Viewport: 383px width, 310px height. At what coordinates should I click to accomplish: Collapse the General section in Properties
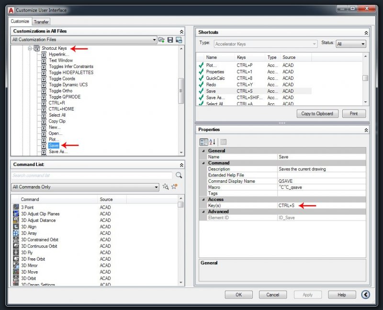click(x=202, y=151)
